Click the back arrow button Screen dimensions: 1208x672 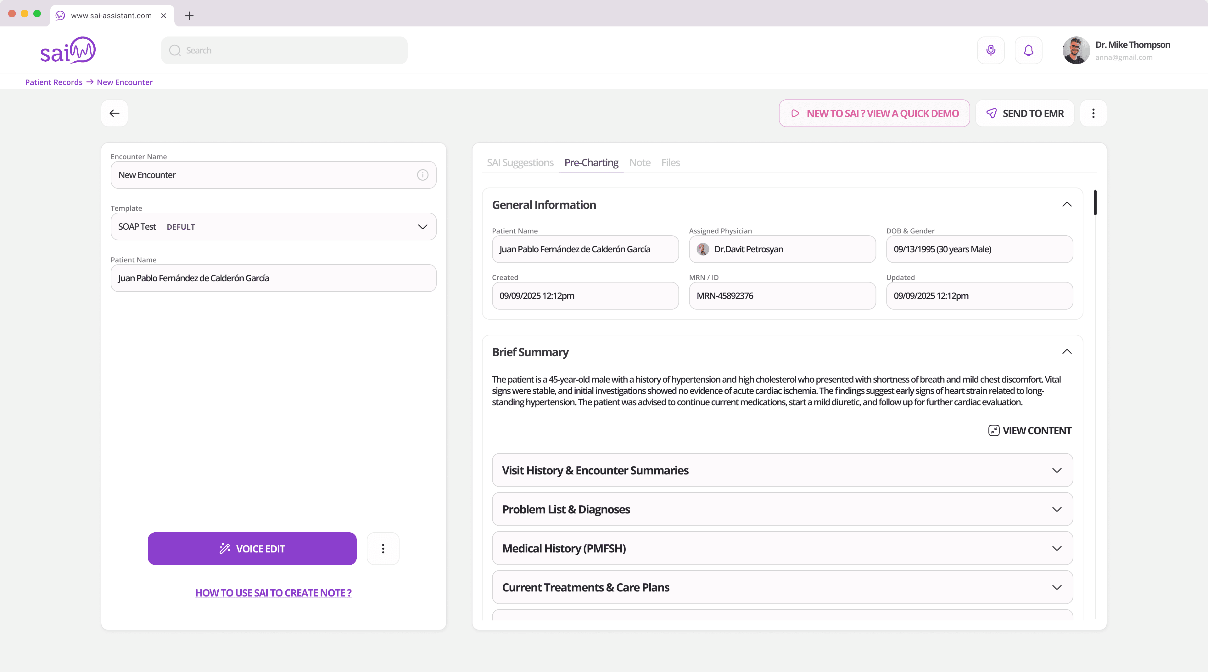coord(115,113)
